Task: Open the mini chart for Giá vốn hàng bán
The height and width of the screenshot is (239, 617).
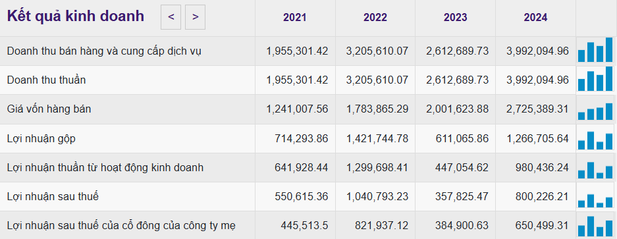Action: [595, 108]
